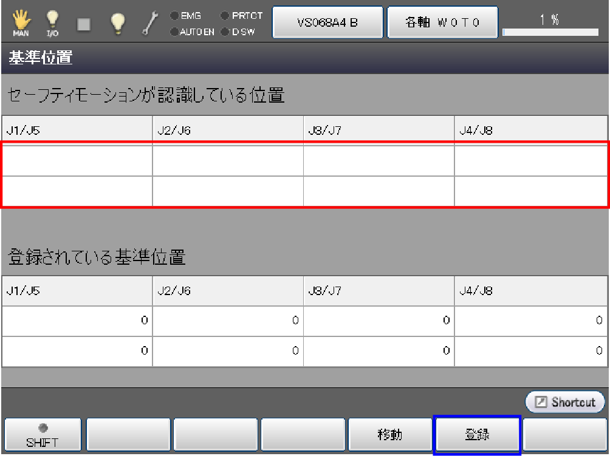610x456 pixels.
Task: Select the registered J8 value cell
Action: pyautogui.click(x=531, y=351)
